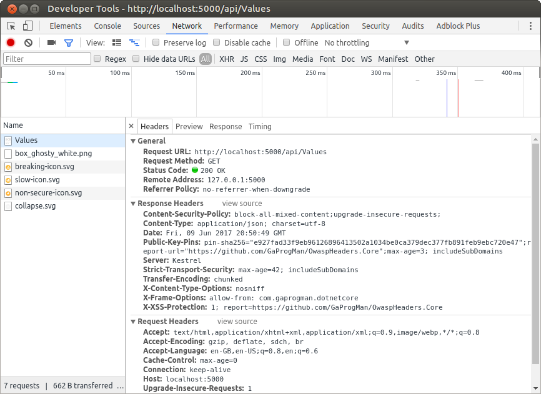The height and width of the screenshot is (394, 541).
Task: Collapse the Request Headers section
Action: coord(133,322)
